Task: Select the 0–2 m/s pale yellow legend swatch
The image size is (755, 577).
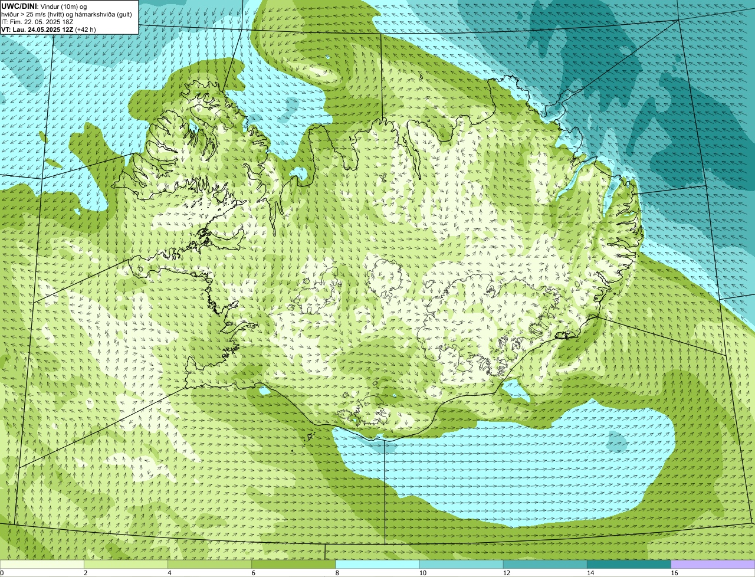Action: pyautogui.click(x=42, y=564)
